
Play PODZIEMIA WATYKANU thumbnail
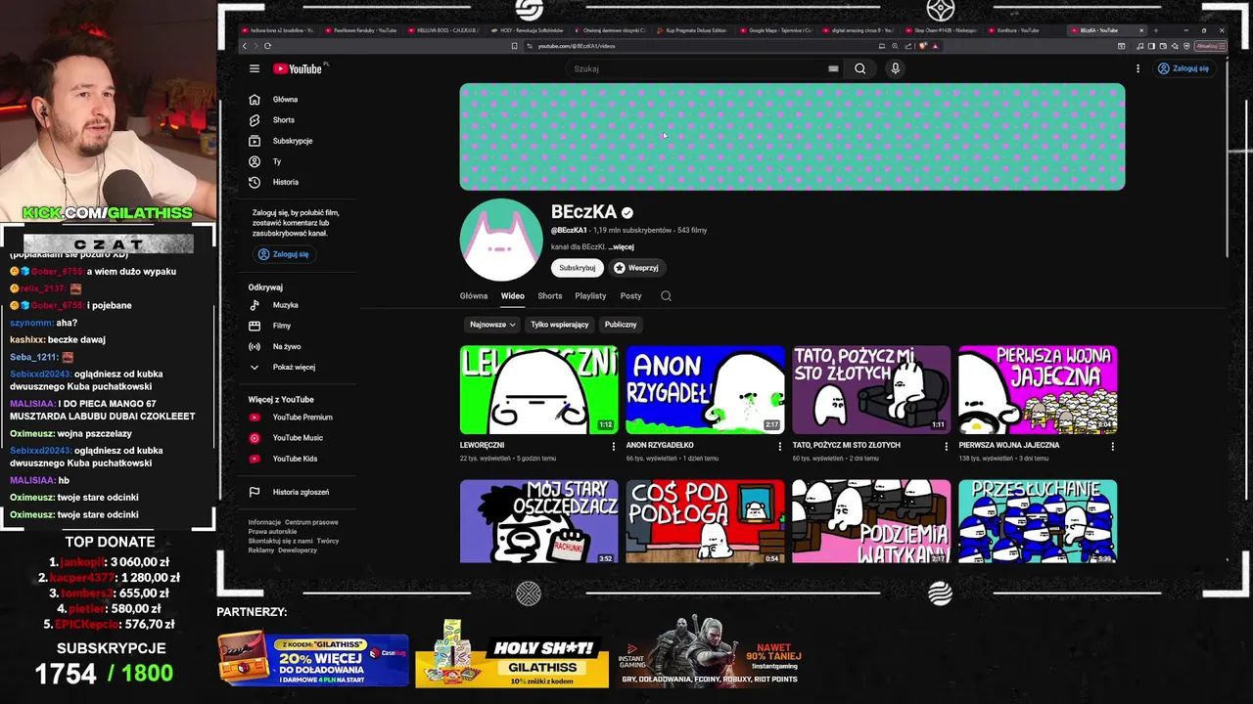tap(871, 521)
